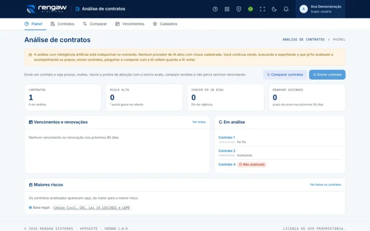The image size is (370, 231).
Task: Click Contrato 2 progress bar
Action: tap(227, 155)
